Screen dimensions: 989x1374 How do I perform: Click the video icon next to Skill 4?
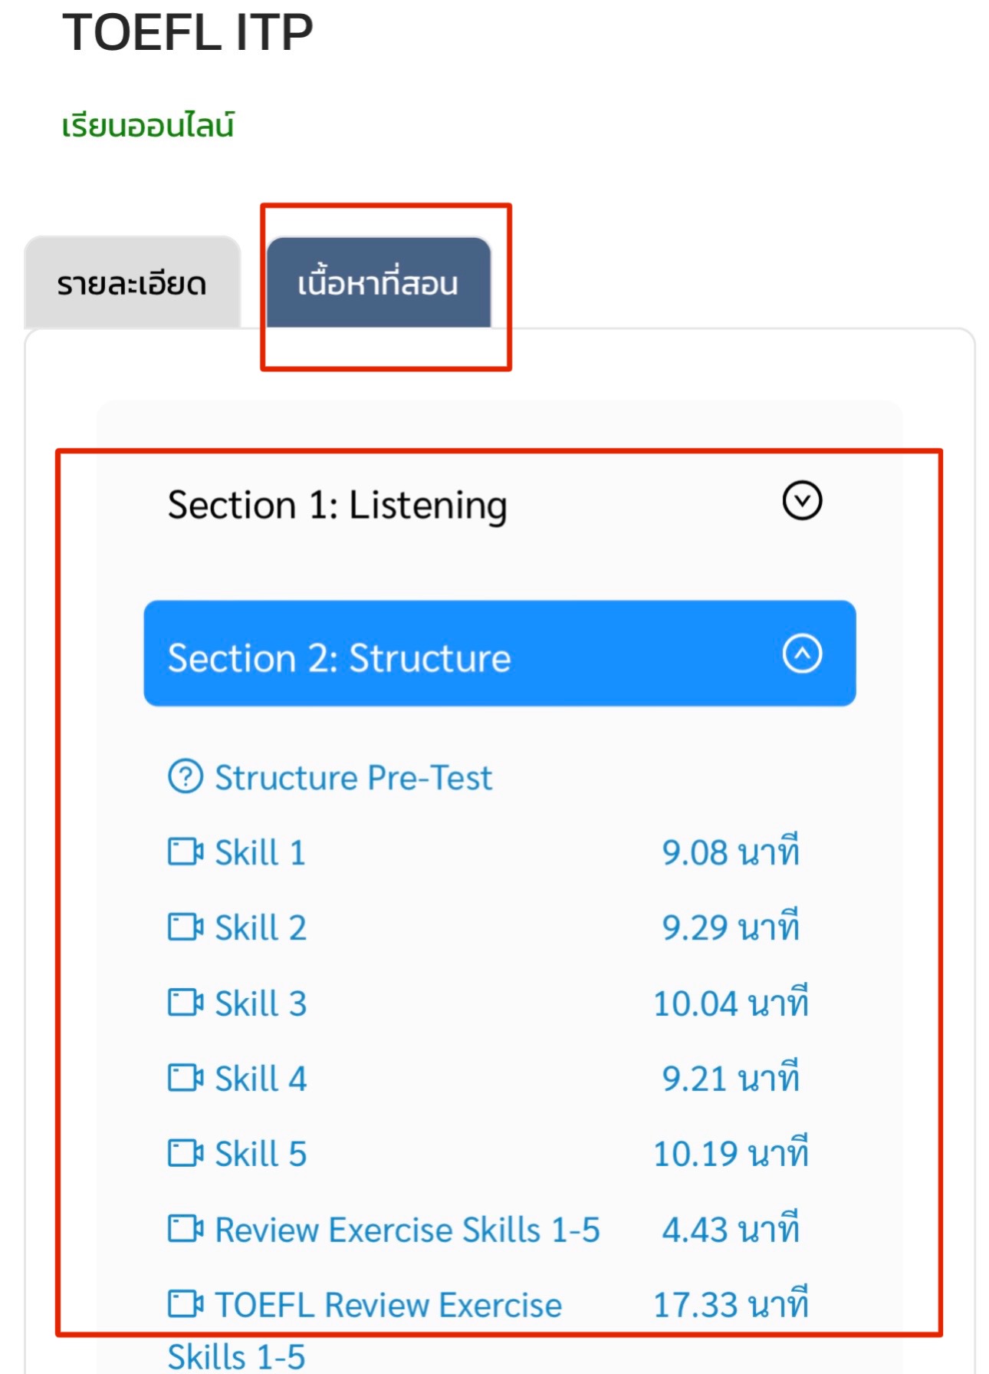[x=186, y=1077]
